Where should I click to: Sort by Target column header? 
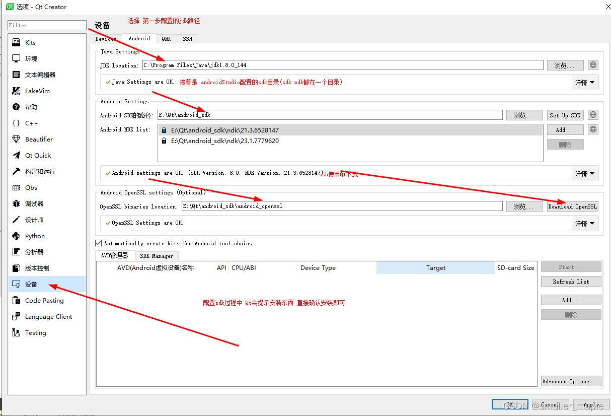click(x=435, y=267)
